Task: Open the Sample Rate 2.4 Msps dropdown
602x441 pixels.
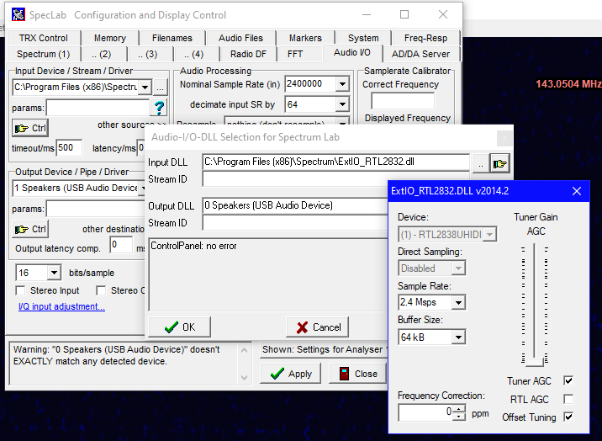Action: (458, 302)
